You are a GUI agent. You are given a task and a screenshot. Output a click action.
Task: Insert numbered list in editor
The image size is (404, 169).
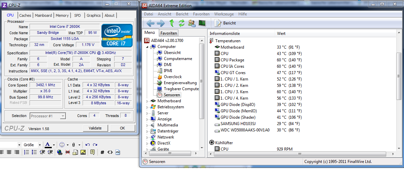[x=27, y=152]
